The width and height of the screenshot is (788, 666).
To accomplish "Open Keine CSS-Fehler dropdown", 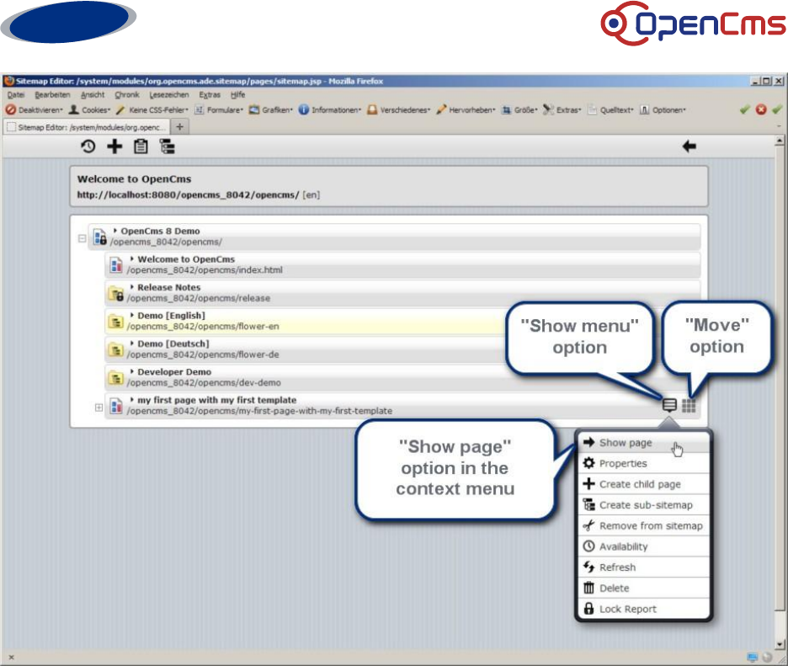I will [x=152, y=110].
